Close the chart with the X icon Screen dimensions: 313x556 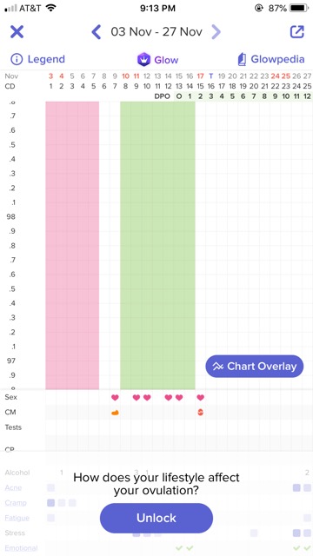[x=17, y=32]
